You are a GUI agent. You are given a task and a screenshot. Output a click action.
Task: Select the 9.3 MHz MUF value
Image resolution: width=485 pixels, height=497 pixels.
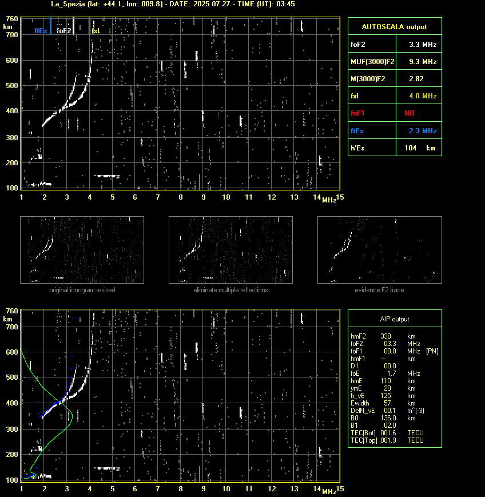tap(423, 62)
